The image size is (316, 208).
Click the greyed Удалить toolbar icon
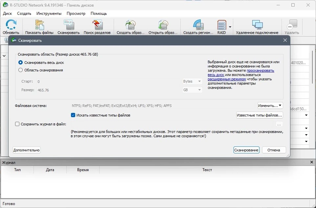(292, 27)
